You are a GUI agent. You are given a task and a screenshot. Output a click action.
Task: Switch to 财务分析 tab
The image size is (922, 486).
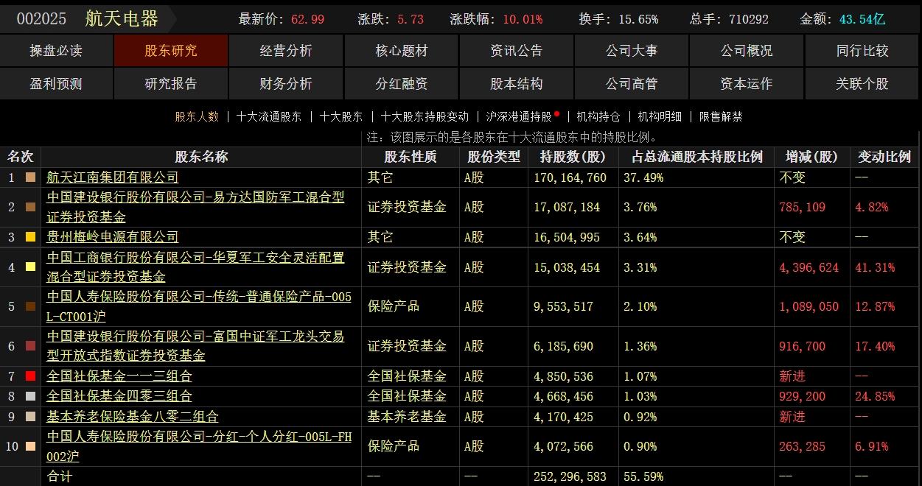(x=286, y=84)
